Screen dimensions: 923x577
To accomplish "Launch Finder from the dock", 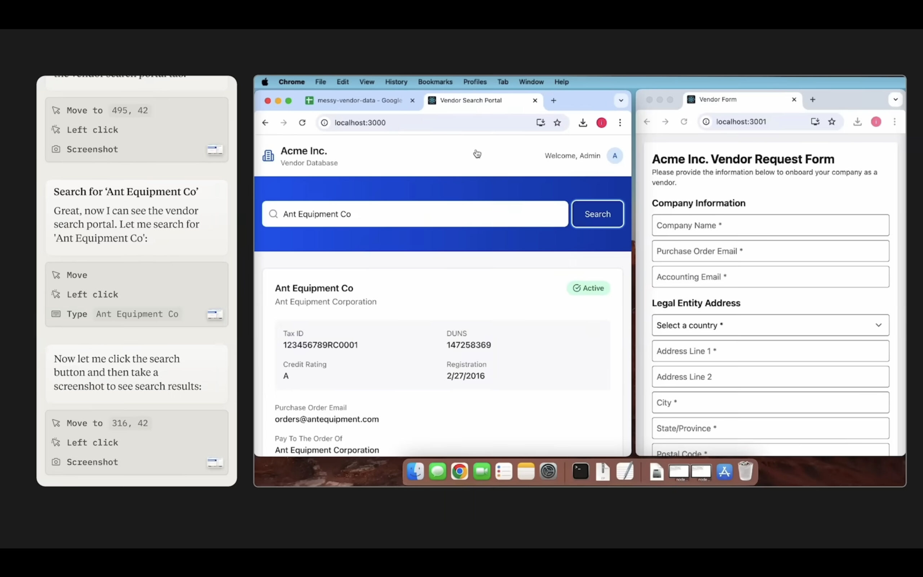I will click(415, 472).
